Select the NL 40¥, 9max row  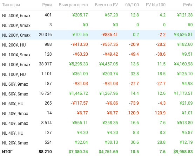[97, 113]
